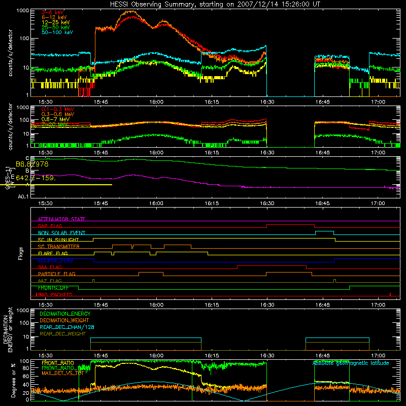The height and width of the screenshot is (406, 406).
Task: Select the SAA_FLAG label
Action: pyautogui.click(x=50, y=267)
